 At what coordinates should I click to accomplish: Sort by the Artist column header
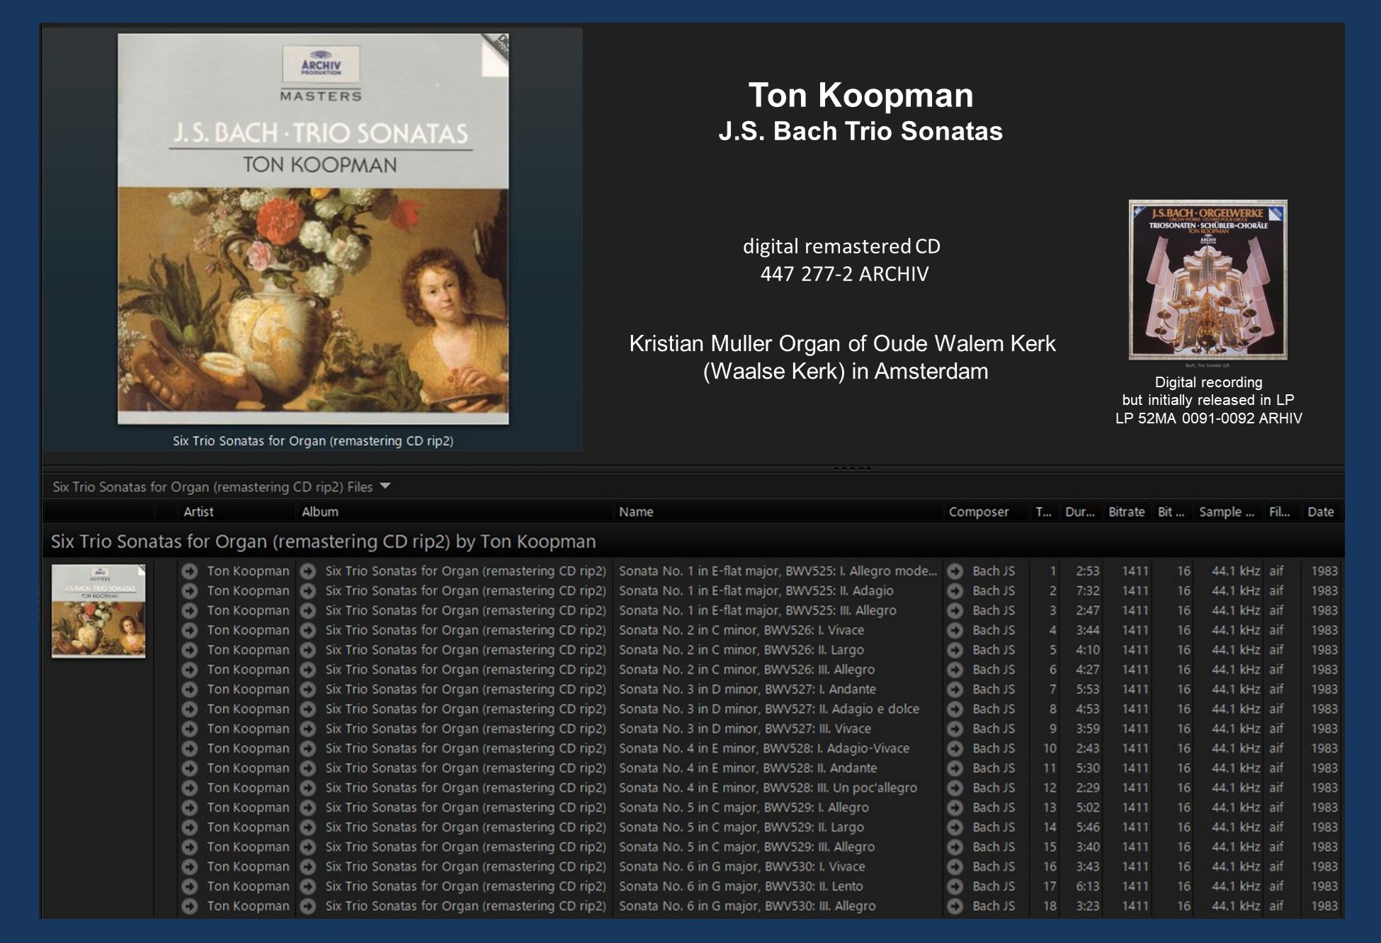point(198,512)
